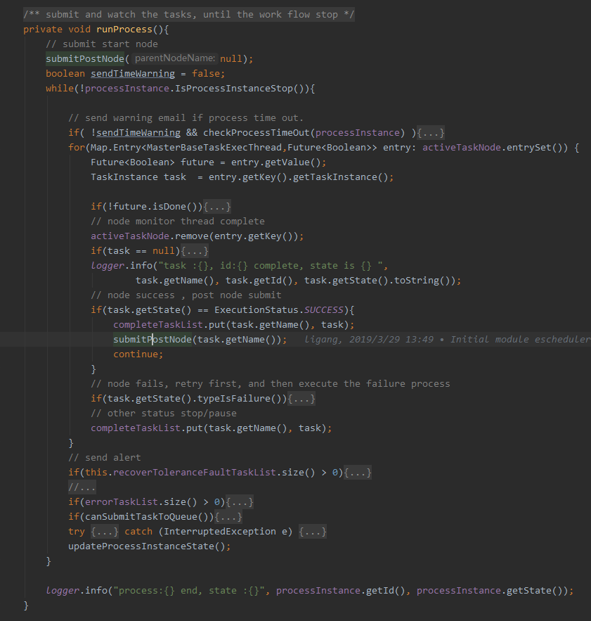
Task: Click comment '// send alert'
Action: point(105,458)
